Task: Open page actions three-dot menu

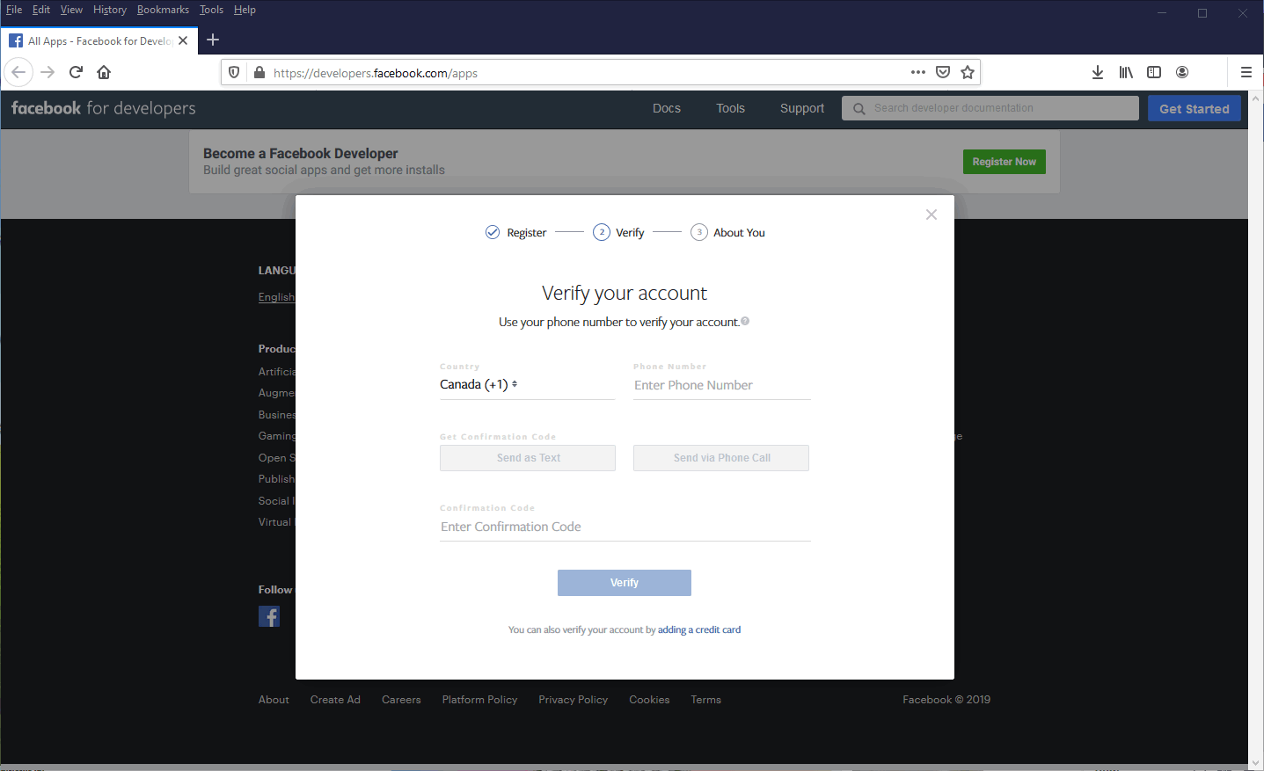Action: pyautogui.click(x=918, y=72)
